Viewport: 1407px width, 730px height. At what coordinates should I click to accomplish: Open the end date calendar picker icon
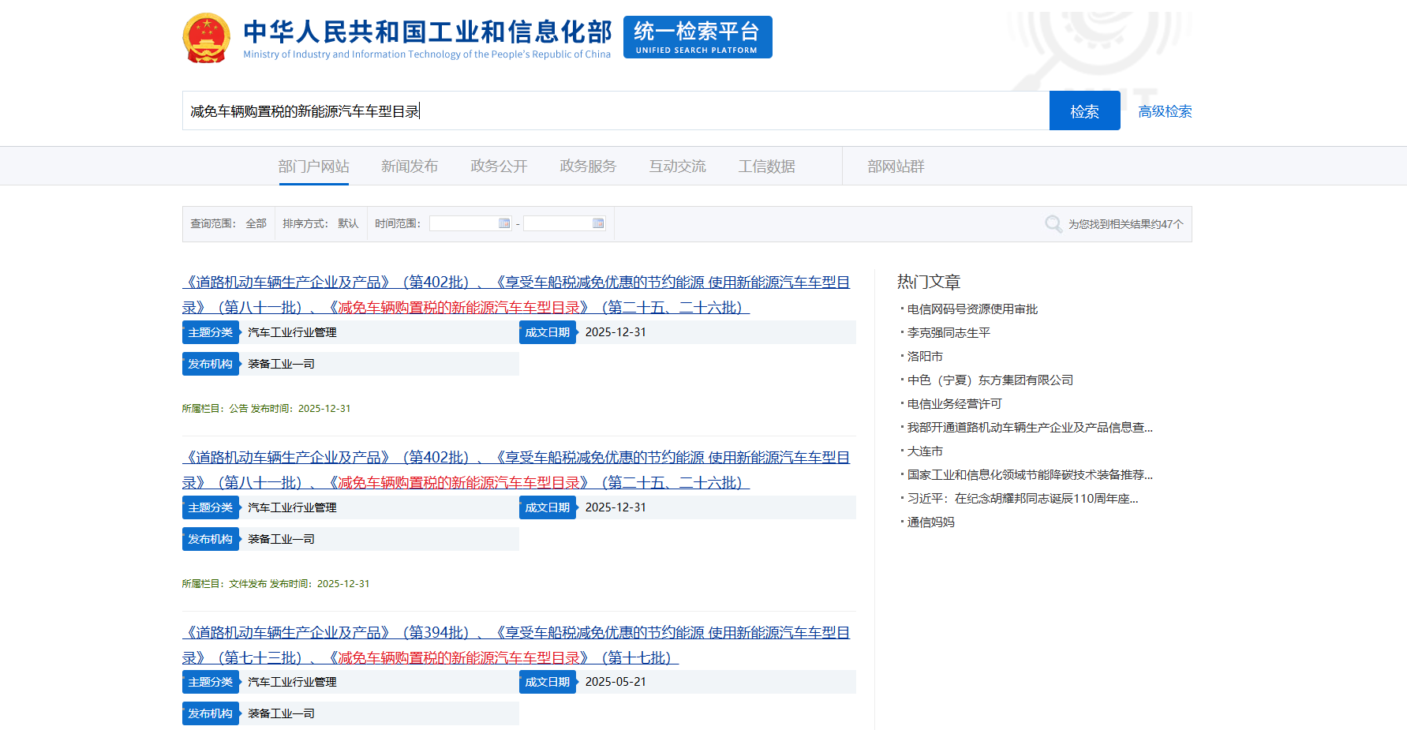coord(598,223)
